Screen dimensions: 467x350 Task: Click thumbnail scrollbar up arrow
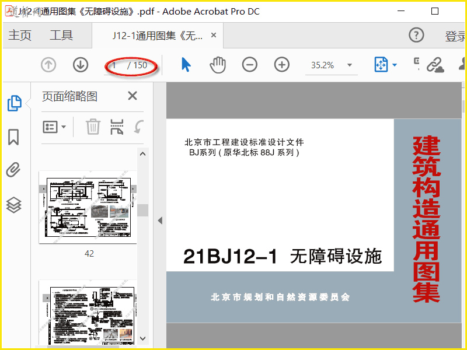tap(142, 154)
